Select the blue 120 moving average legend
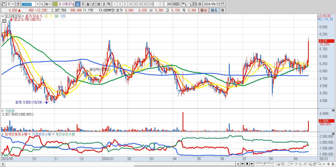 click(62, 16)
